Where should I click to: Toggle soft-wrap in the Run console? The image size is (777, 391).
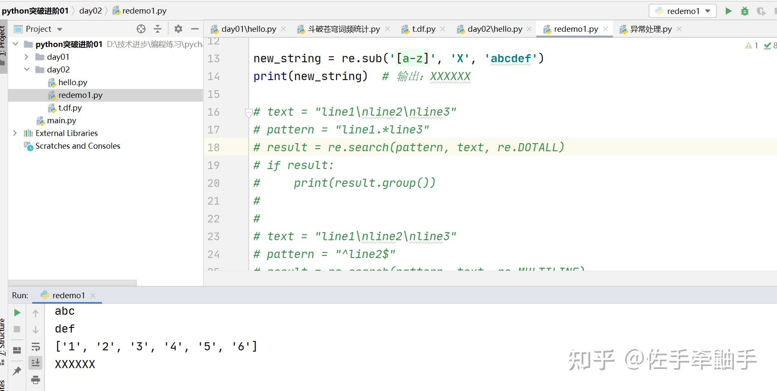[36, 347]
